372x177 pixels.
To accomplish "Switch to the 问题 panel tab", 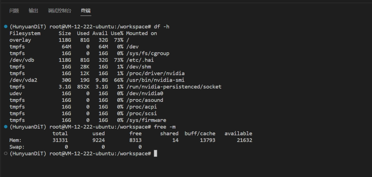I will point(14,11).
